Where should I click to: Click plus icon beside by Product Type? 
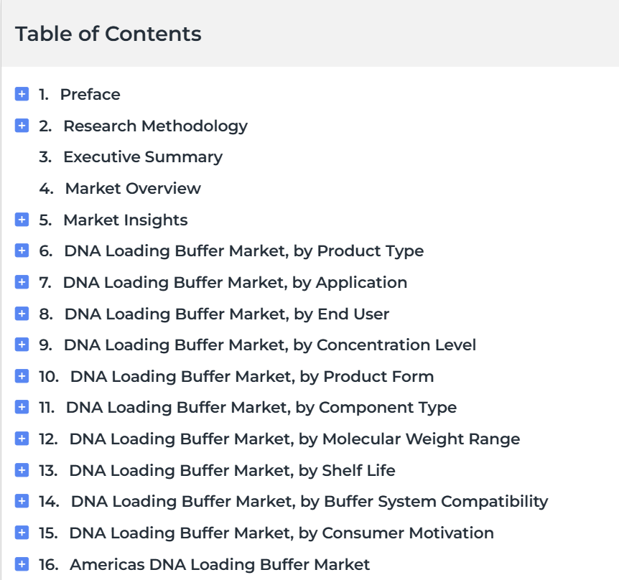[x=22, y=251]
